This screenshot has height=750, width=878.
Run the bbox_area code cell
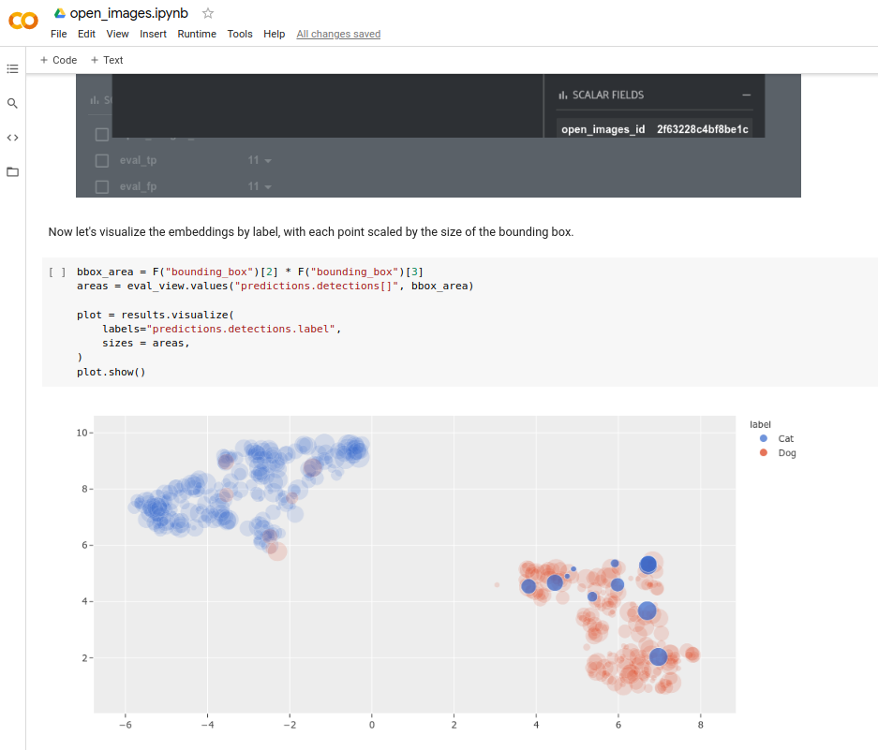(x=57, y=272)
